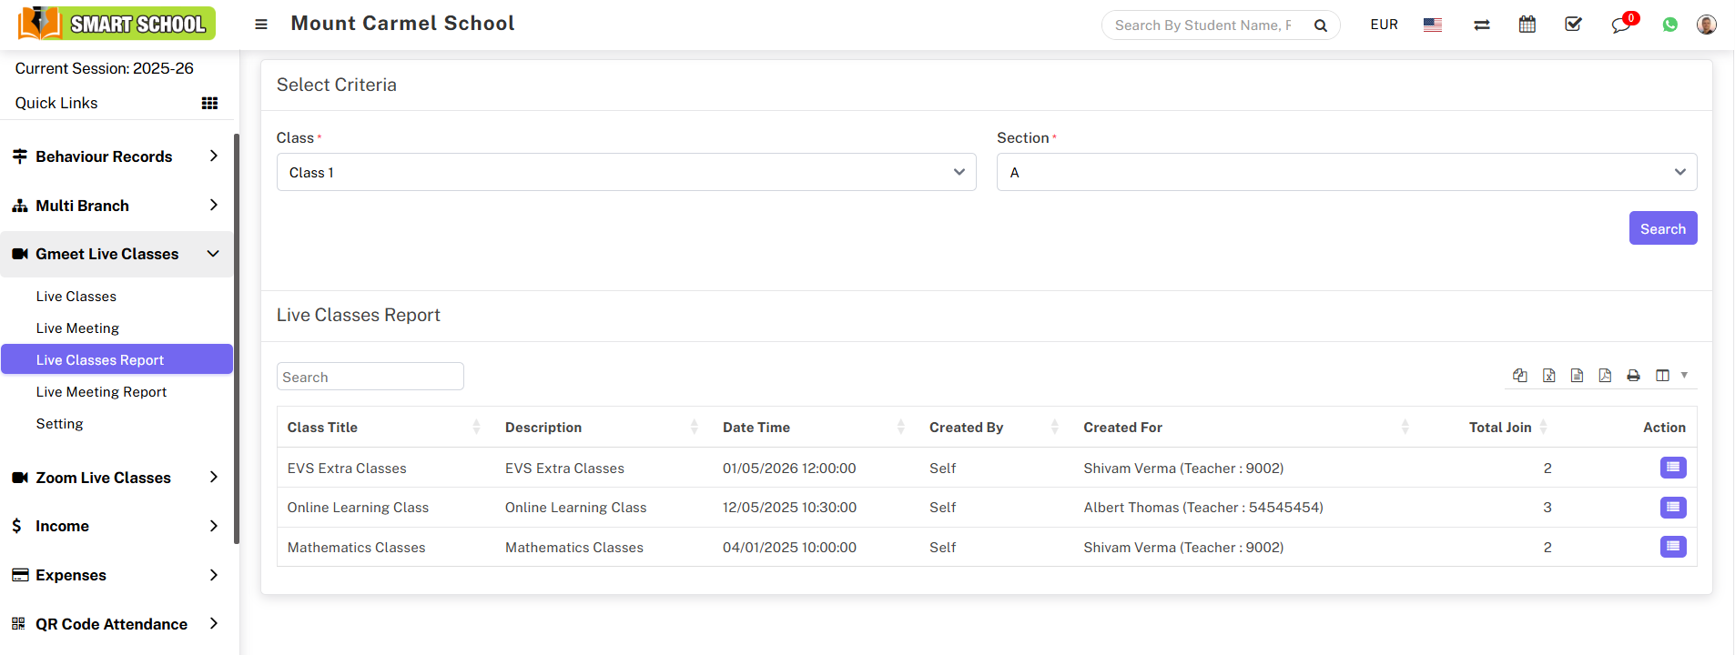
Task: Open the Class dropdown
Action: [x=626, y=172]
